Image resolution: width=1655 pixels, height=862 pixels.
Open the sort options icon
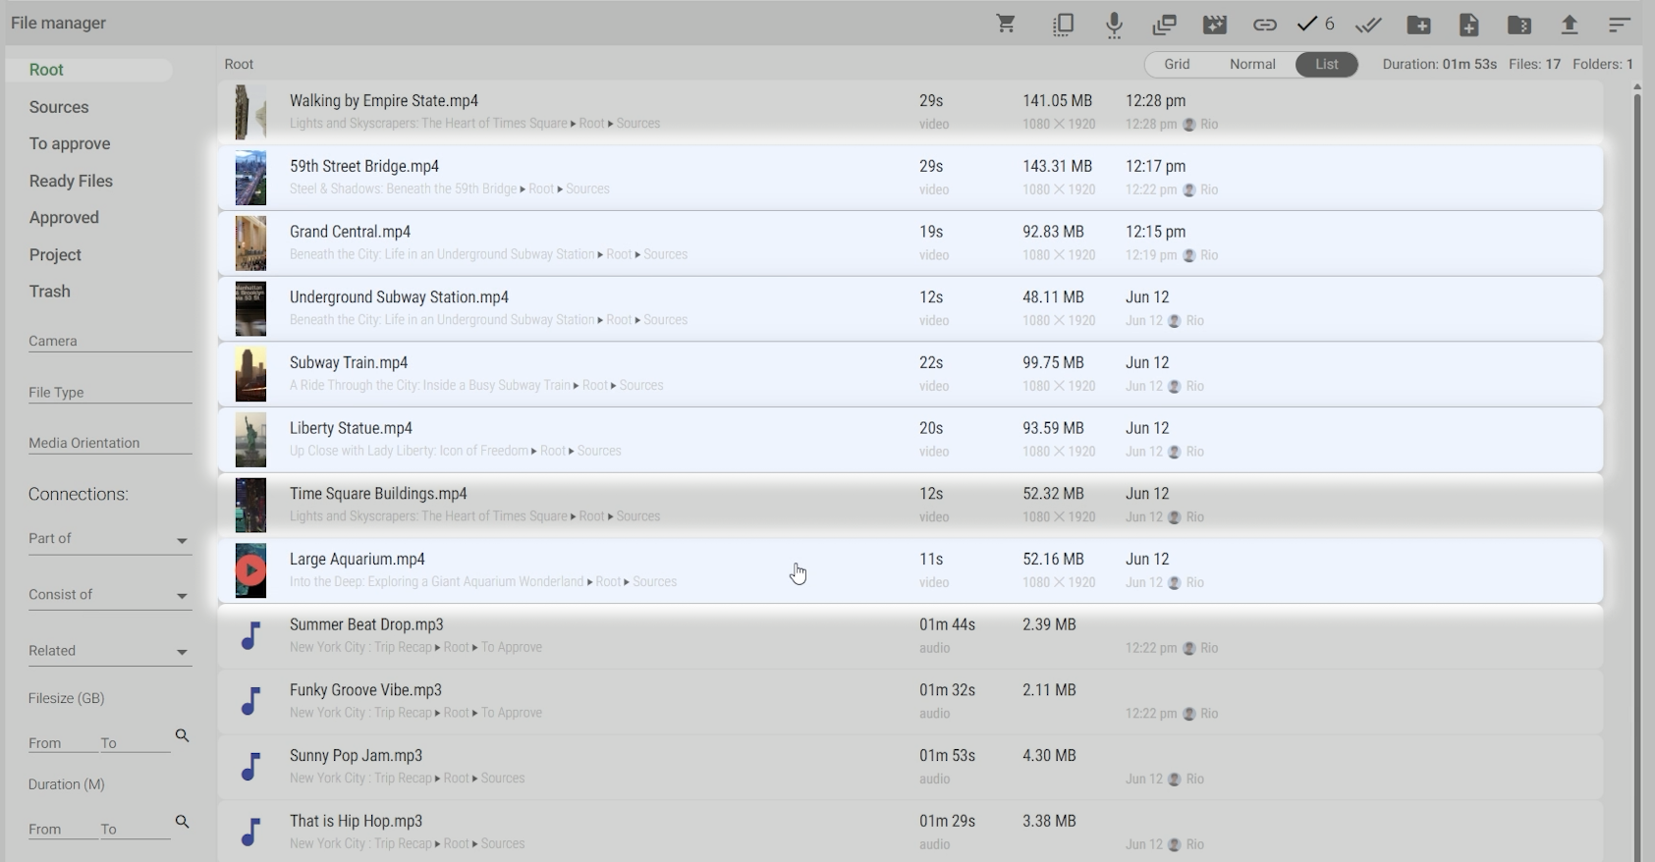(1620, 25)
